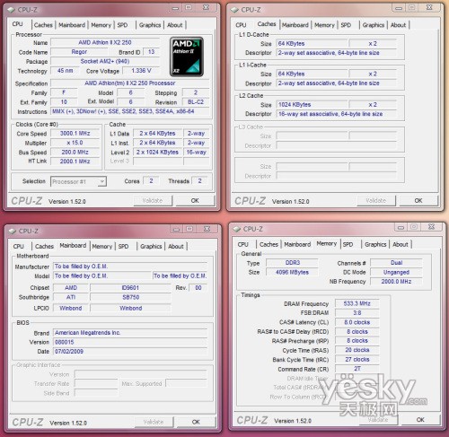Select Memory tab in the CPU window
The width and height of the screenshot is (449, 437).
coord(101,25)
